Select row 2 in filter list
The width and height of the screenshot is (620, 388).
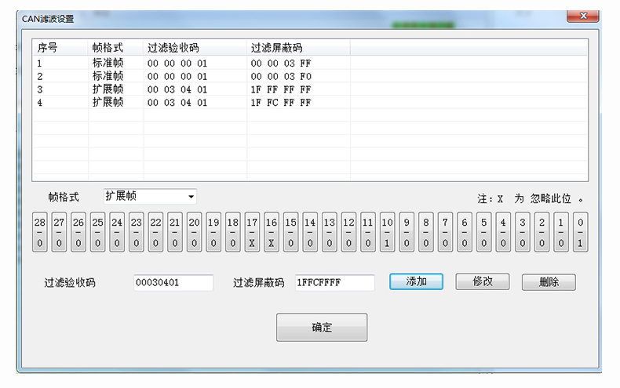point(310,76)
